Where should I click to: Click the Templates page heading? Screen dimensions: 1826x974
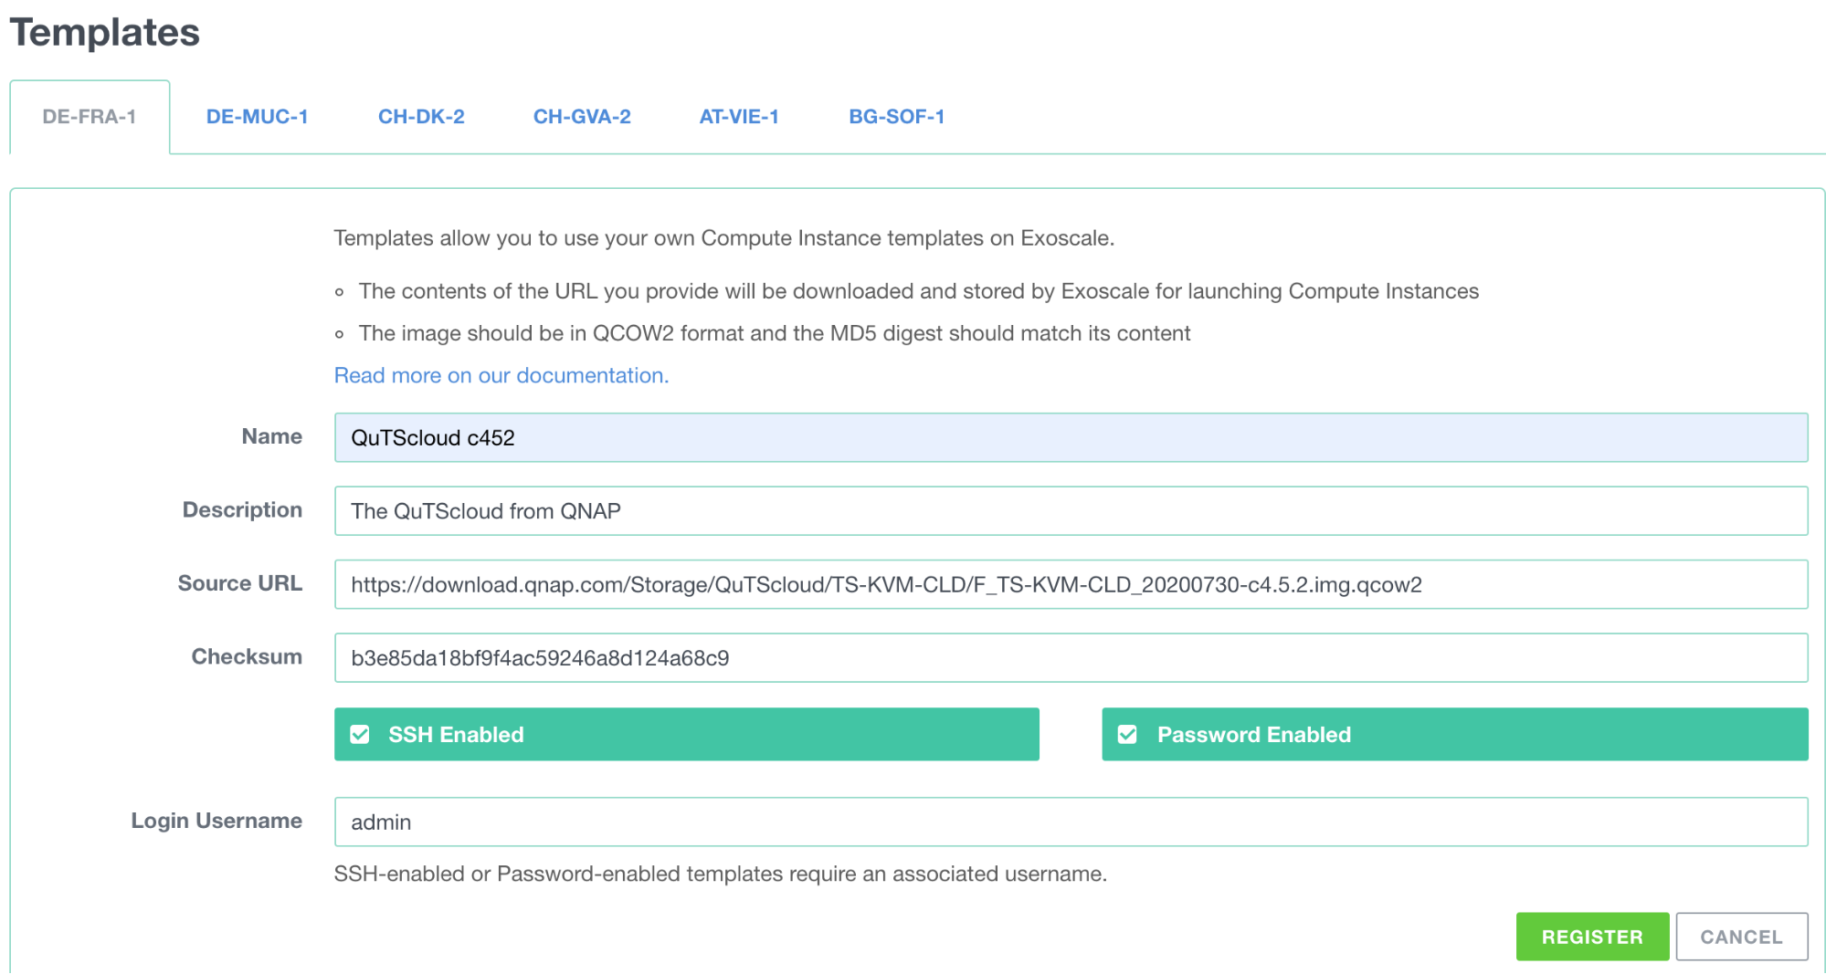pos(105,33)
